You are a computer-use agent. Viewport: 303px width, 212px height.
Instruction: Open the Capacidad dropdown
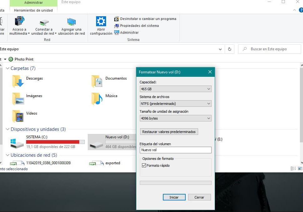click(x=175, y=89)
